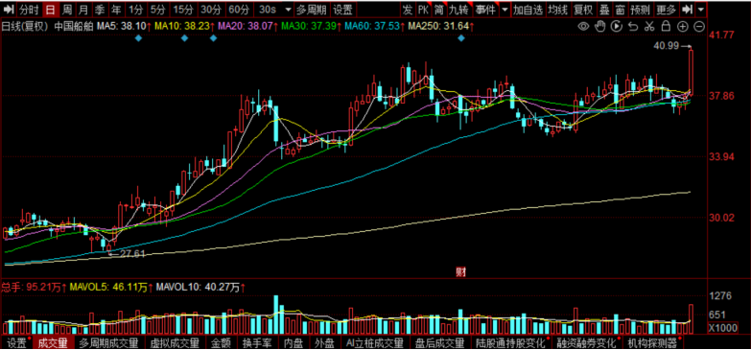Click the 复权 button
Image resolution: width=751 pixels, height=350 pixels.
pos(583,9)
